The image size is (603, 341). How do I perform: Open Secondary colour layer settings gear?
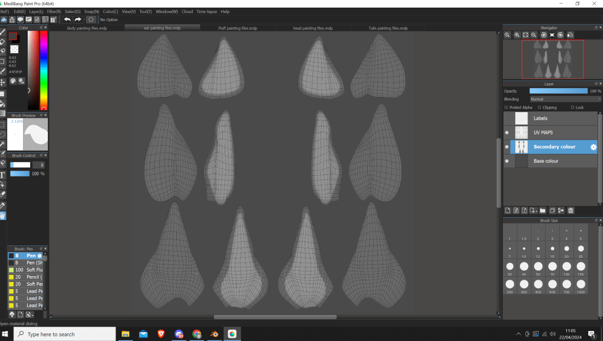click(x=594, y=147)
